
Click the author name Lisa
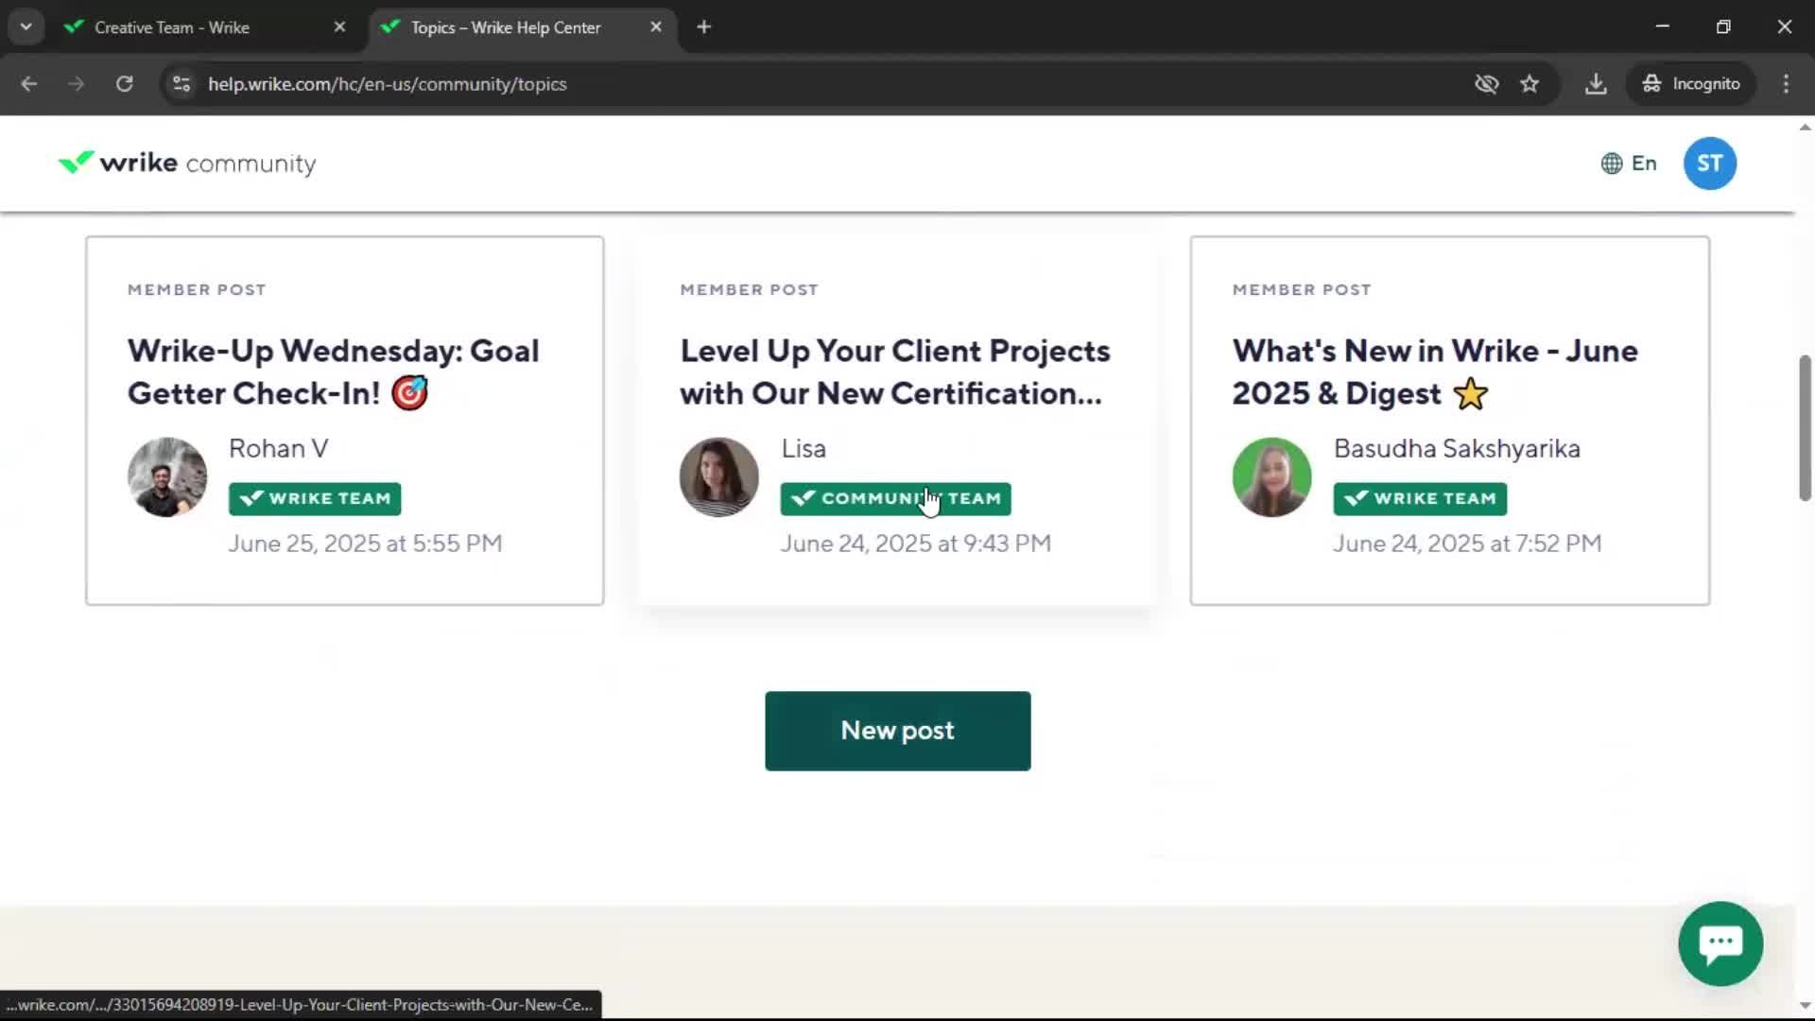point(804,448)
